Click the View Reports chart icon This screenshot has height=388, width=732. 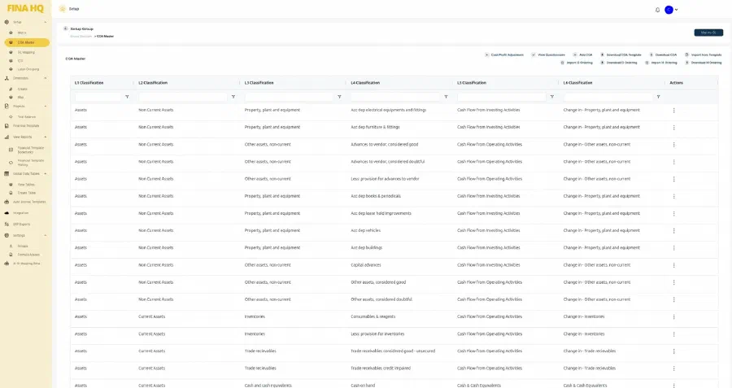7,137
